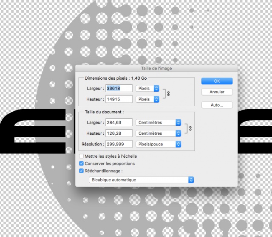
Task: Open the pixel Largeur units dropdown
Action: (x=147, y=88)
